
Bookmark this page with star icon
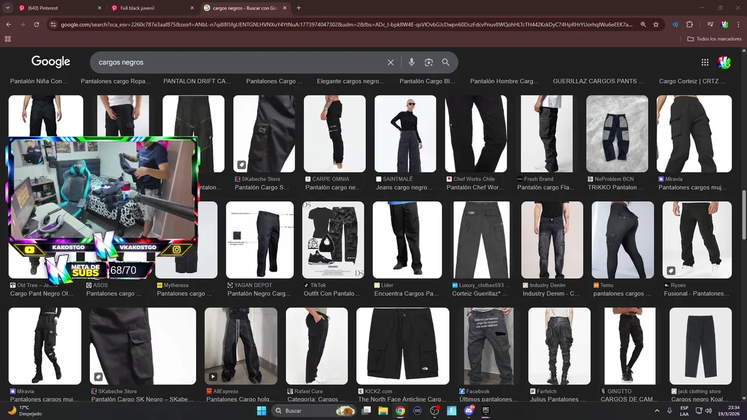coord(656,24)
